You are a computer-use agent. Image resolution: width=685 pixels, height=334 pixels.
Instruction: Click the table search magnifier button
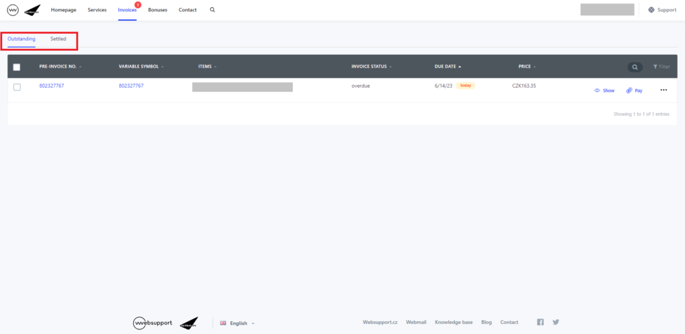pyautogui.click(x=634, y=67)
